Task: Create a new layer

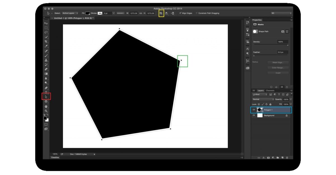Action: tap(282, 158)
